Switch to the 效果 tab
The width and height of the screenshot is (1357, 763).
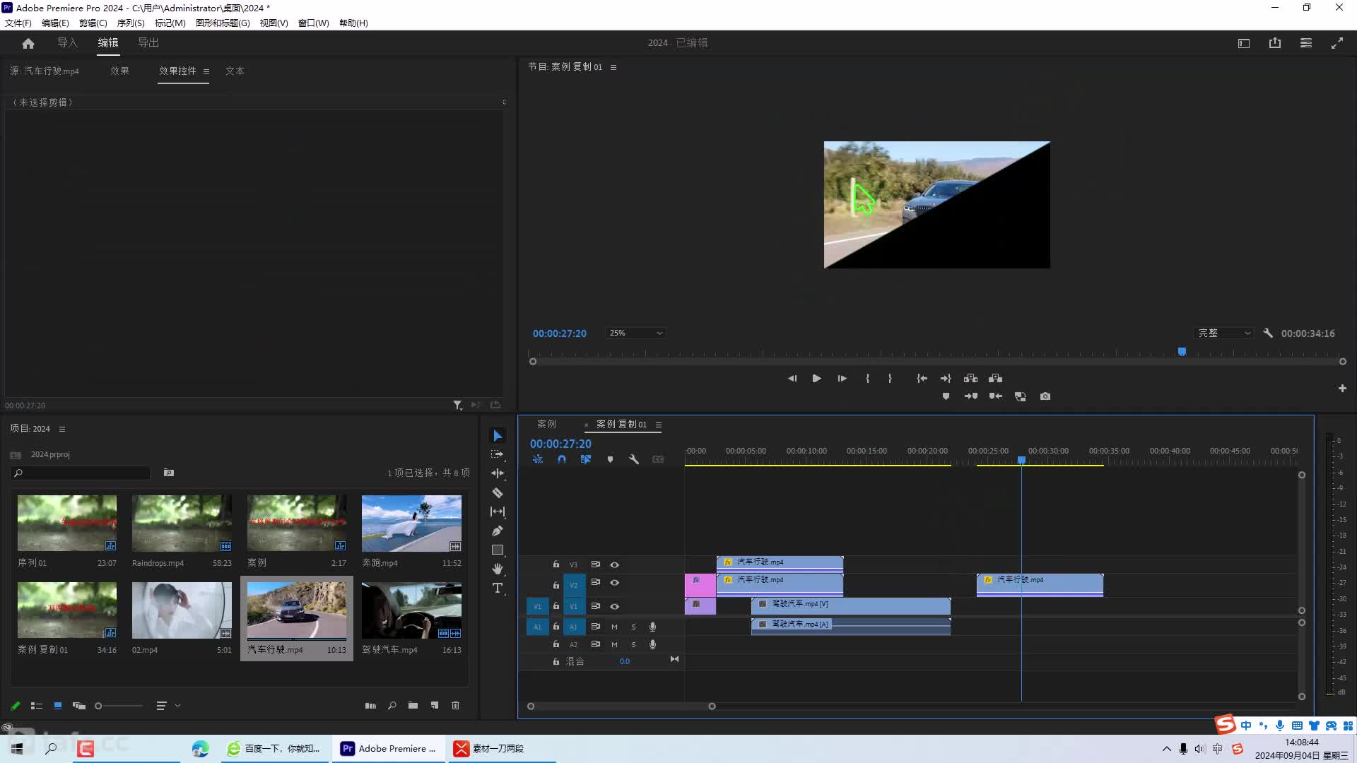119,71
